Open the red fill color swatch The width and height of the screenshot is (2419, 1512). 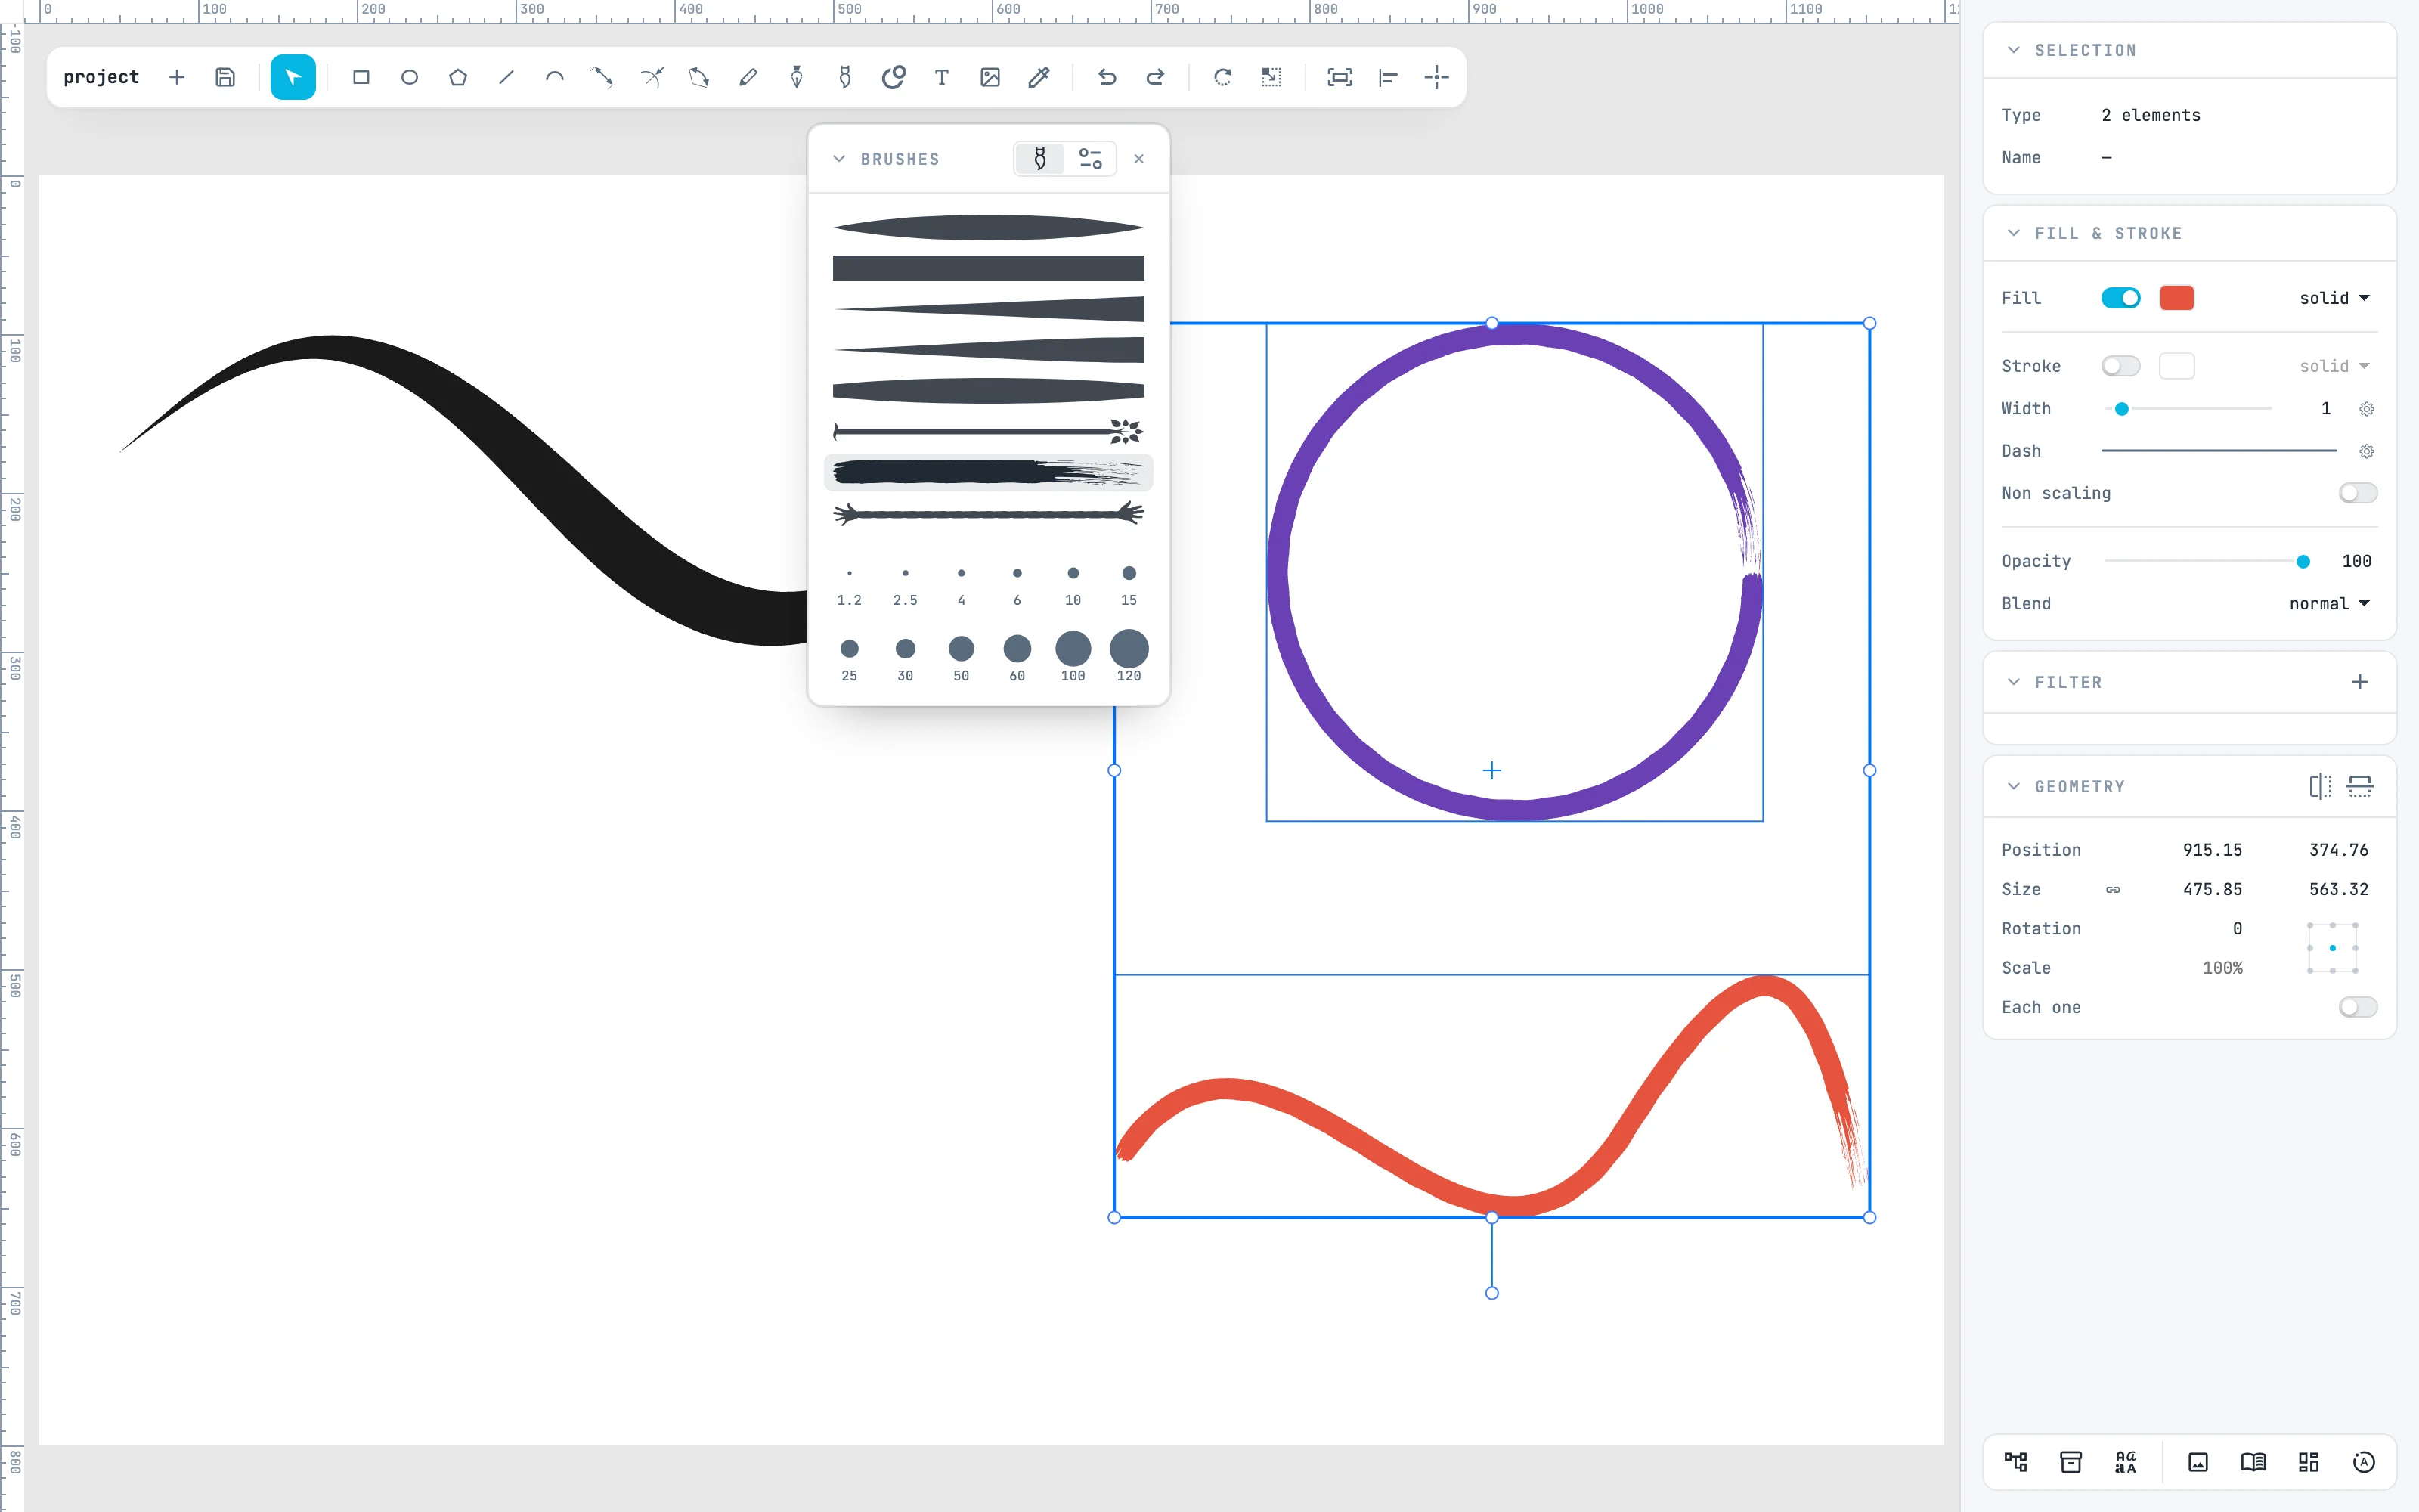(2177, 298)
